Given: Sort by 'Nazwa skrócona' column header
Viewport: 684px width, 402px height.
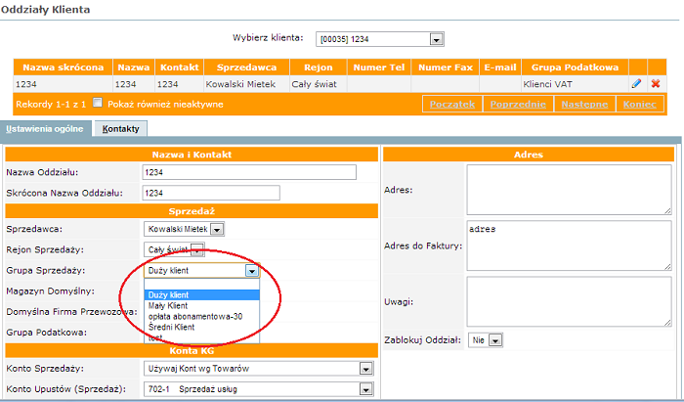Looking at the screenshot, I should coord(64,67).
